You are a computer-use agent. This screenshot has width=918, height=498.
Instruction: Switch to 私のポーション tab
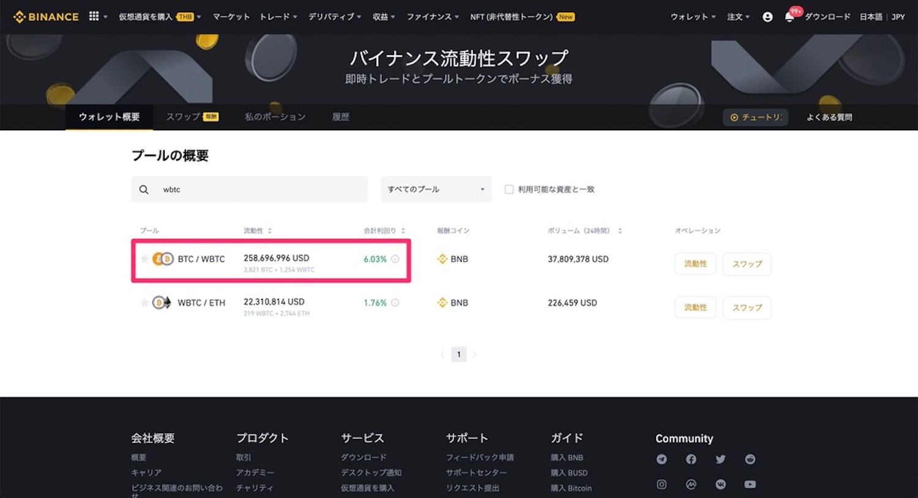[275, 117]
